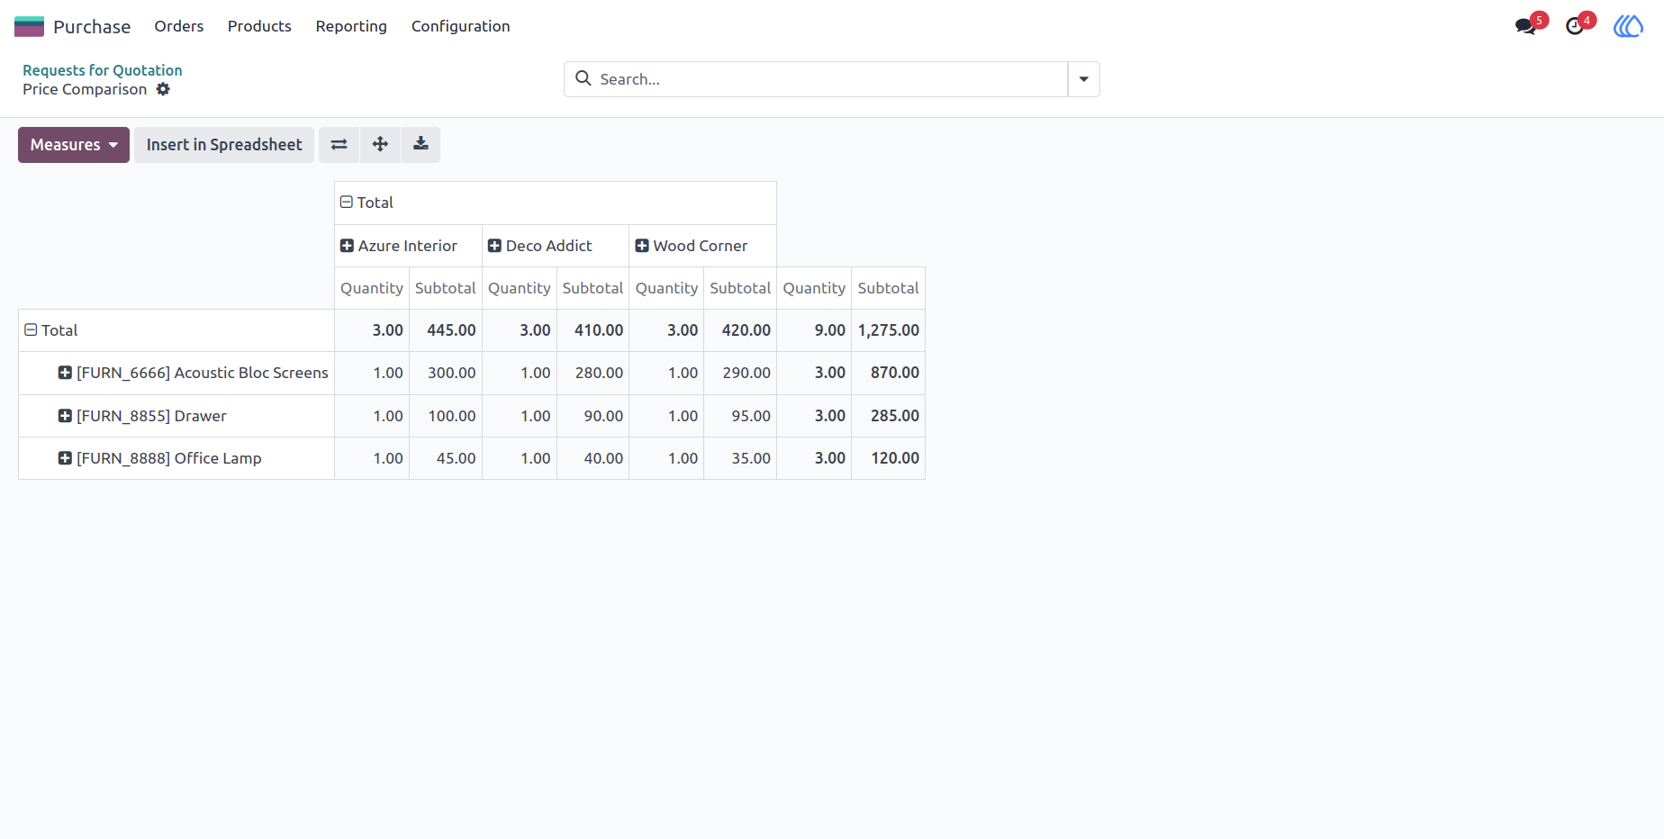Click the expand all icon
Screen dimensions: 1664x839
point(380,144)
